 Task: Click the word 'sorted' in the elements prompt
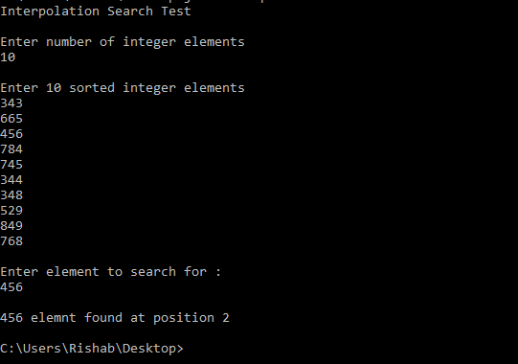(92, 88)
